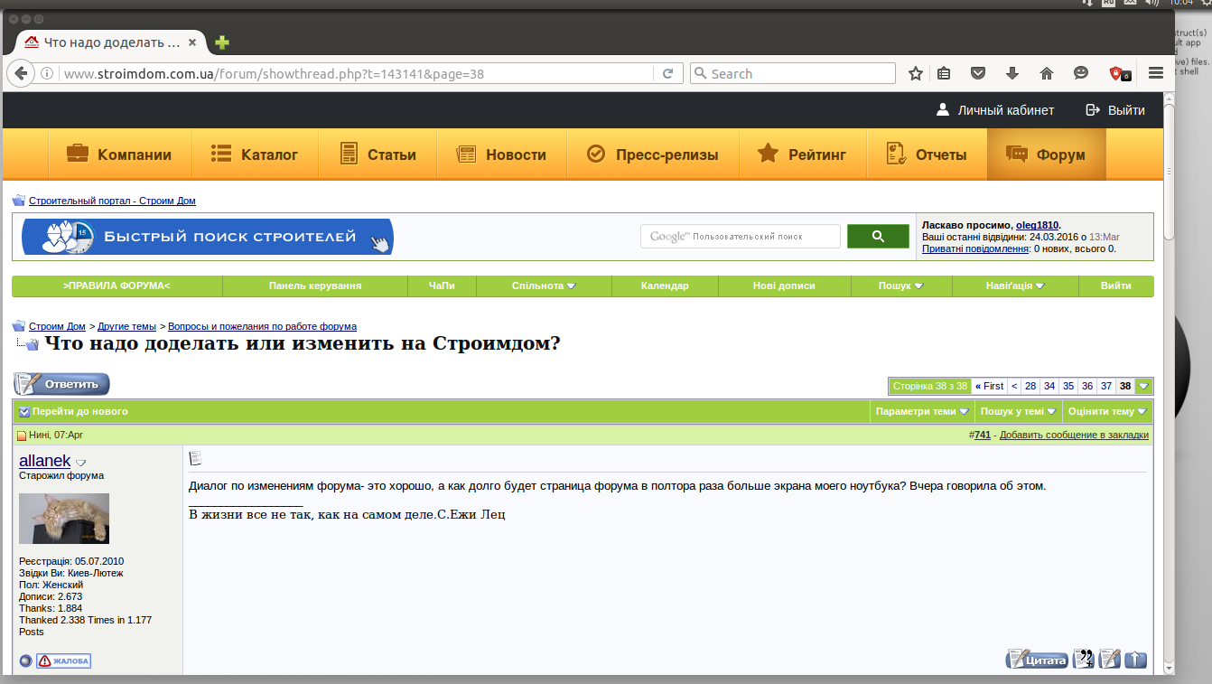Image resolution: width=1212 pixels, height=684 pixels.
Task: Click inside the browser Search field
Action: click(793, 74)
